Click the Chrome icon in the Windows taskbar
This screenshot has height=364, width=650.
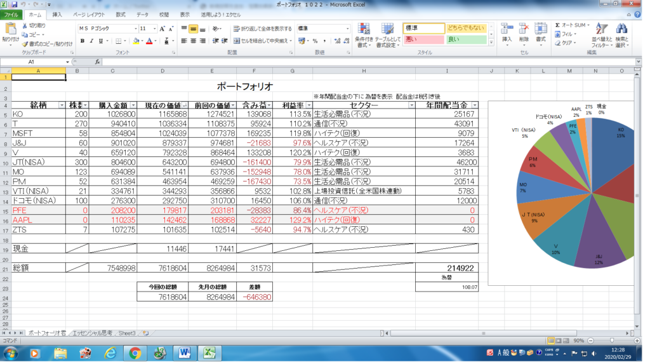click(135, 354)
